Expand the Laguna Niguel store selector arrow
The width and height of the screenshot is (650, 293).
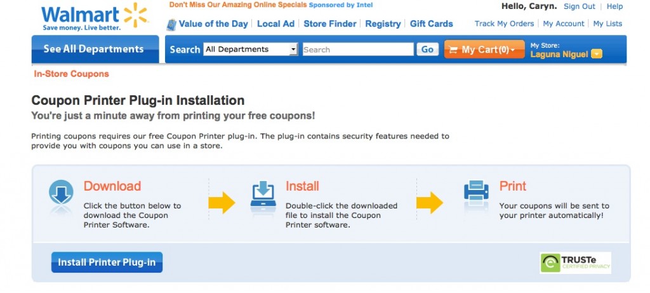[x=597, y=54]
